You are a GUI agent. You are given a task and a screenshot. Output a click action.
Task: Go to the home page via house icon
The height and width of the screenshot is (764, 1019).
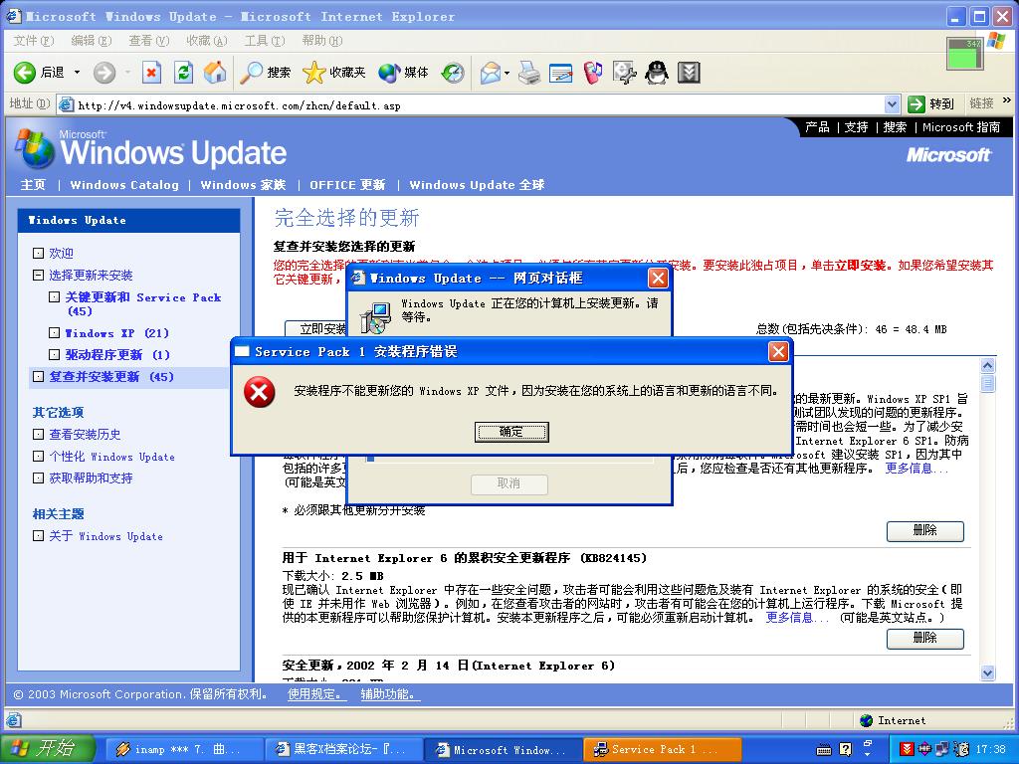point(215,72)
